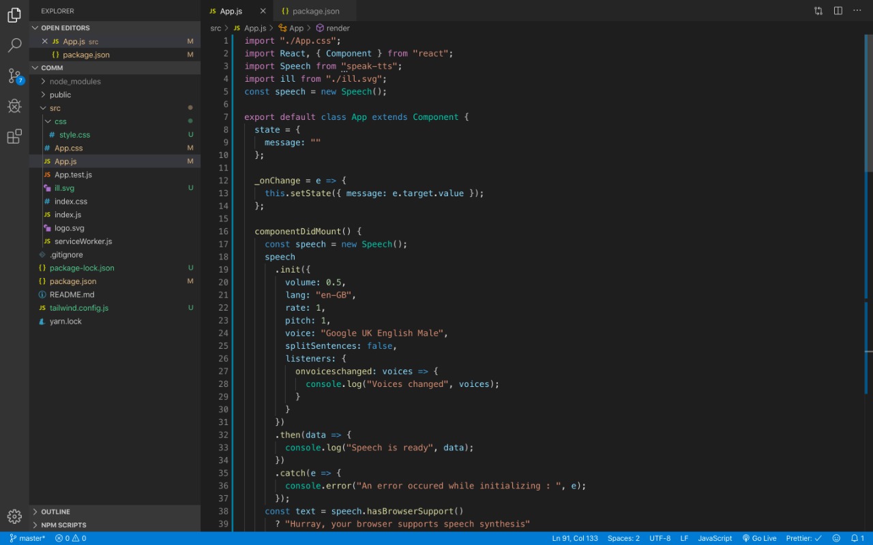The height and width of the screenshot is (545, 873).
Task: Click Ln 91, Col 133 cursor position
Action: [x=575, y=538]
